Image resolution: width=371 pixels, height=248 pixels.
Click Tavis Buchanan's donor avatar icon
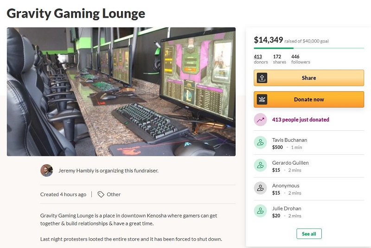260,143
